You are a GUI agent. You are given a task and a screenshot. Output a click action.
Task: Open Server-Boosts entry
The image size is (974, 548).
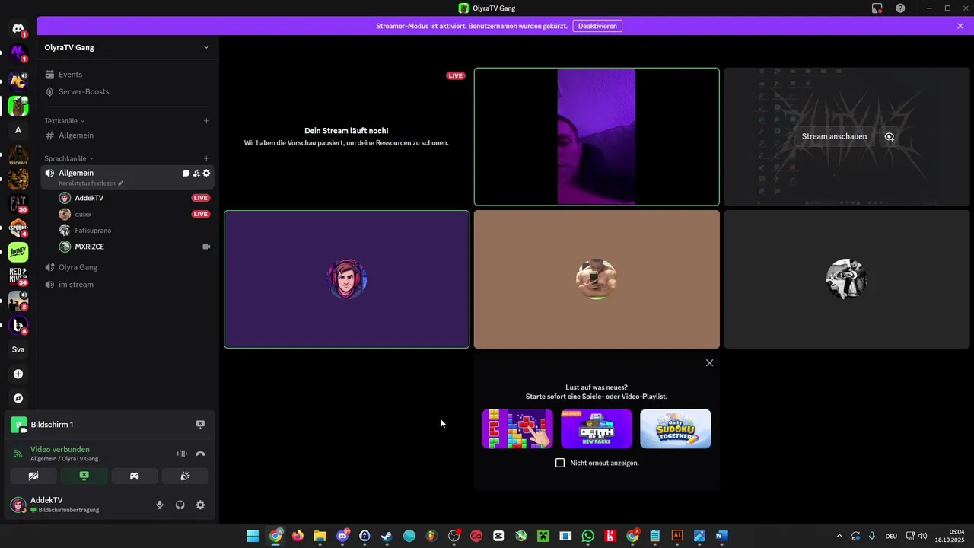(127, 91)
